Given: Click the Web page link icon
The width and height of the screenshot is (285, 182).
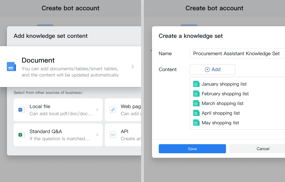Looking at the screenshot, I should click(x=113, y=110).
